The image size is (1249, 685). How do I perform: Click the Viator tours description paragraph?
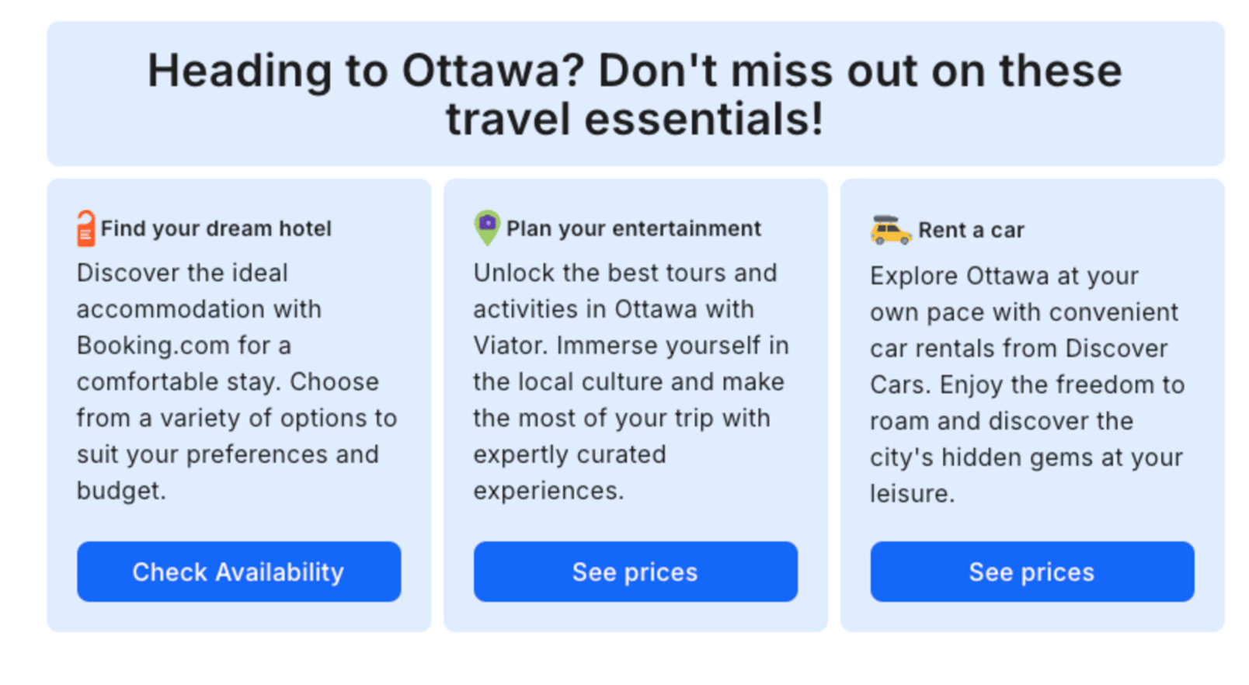point(631,381)
